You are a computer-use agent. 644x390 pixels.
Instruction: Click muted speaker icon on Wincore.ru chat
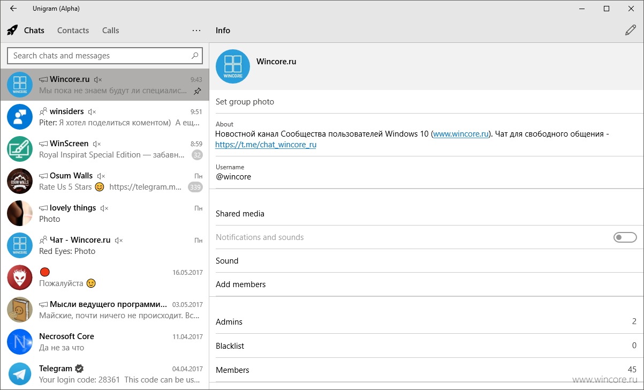[97, 79]
